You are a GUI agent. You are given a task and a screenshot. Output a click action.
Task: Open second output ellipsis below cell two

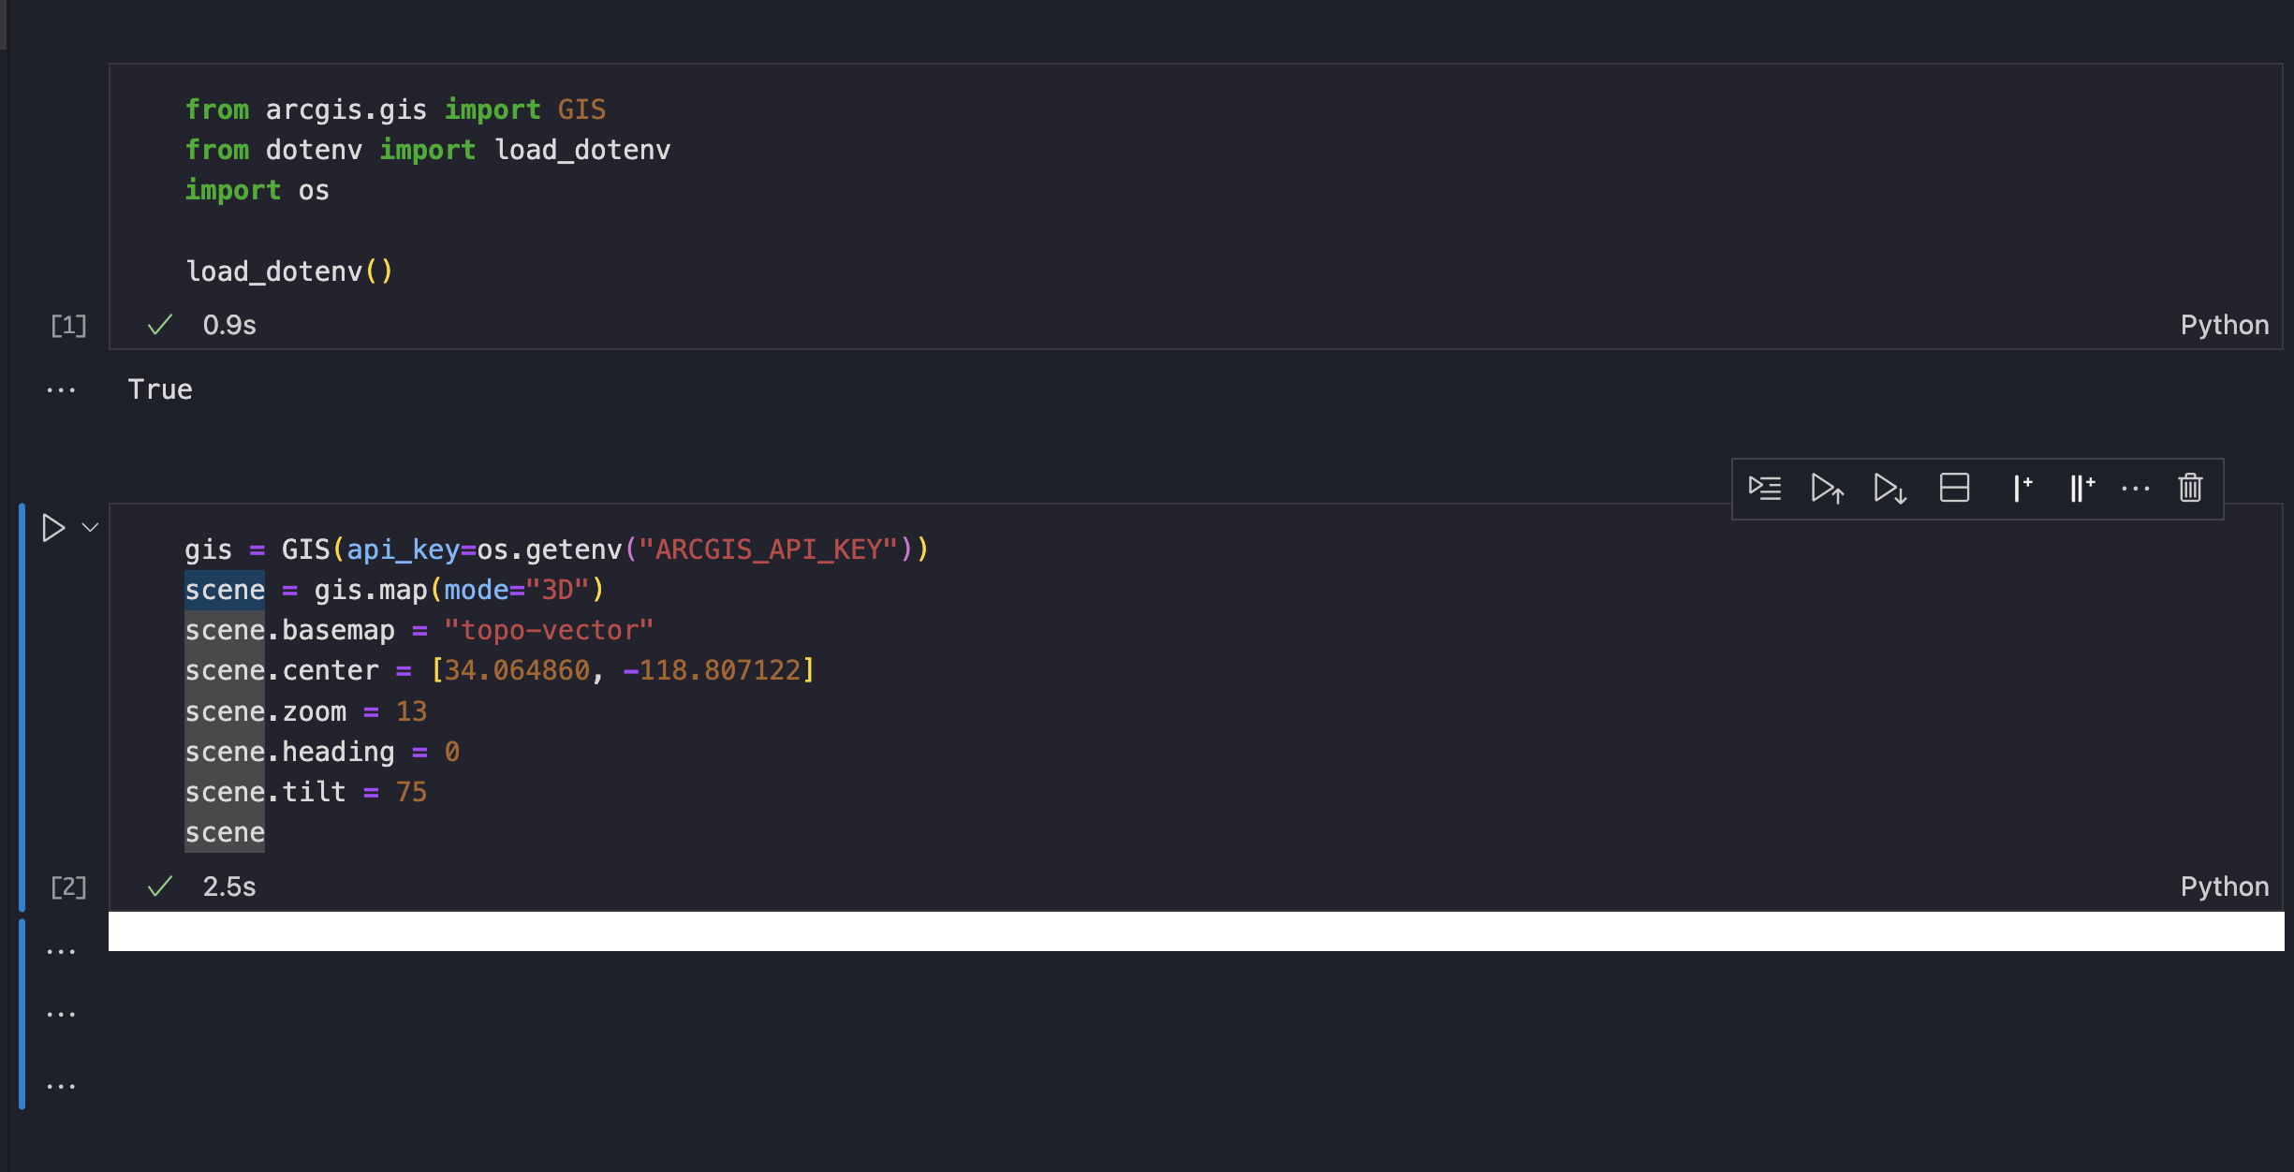tap(61, 1015)
